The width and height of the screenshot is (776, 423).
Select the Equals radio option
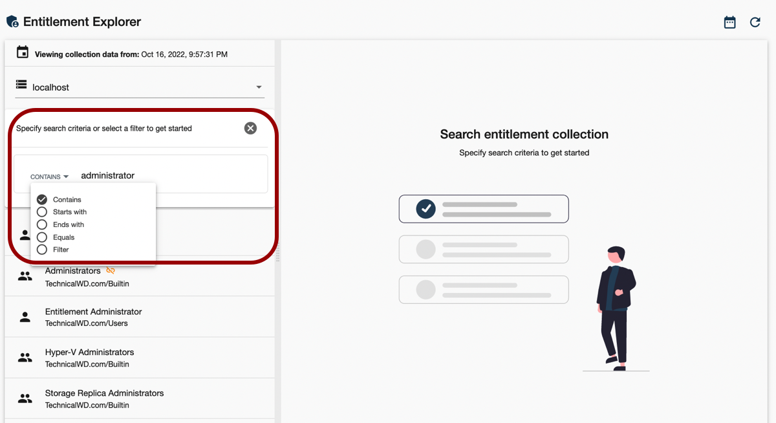42,237
